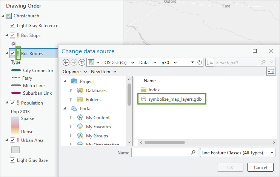Collapse the Bus Stops layer legend

coord(7,35)
